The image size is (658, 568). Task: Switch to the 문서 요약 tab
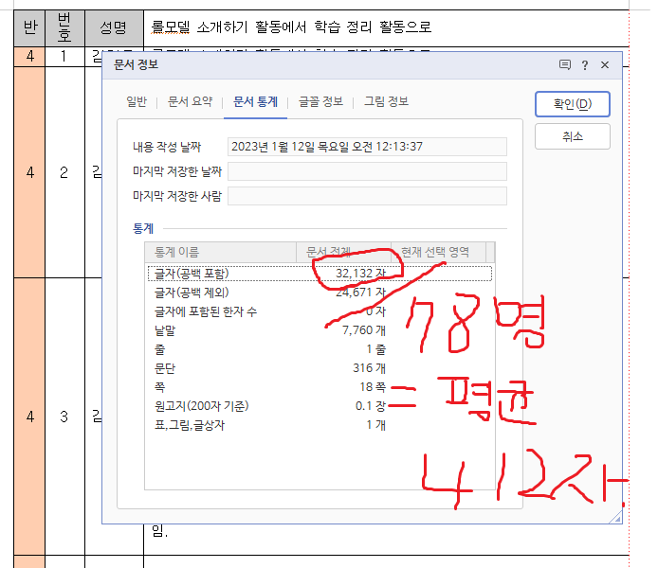coord(190,102)
